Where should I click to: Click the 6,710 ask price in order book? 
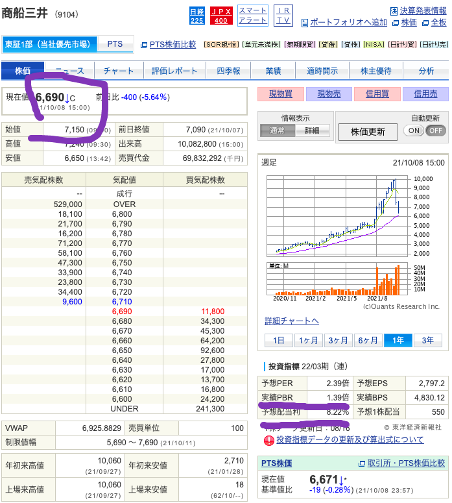[x=122, y=302]
